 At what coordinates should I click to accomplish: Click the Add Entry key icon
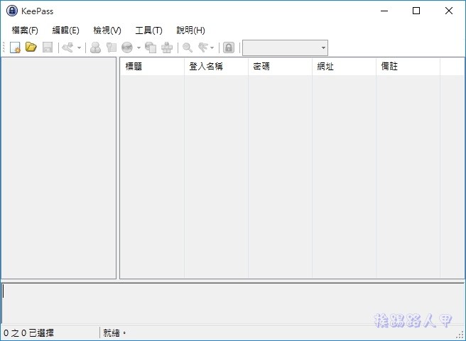[67, 47]
